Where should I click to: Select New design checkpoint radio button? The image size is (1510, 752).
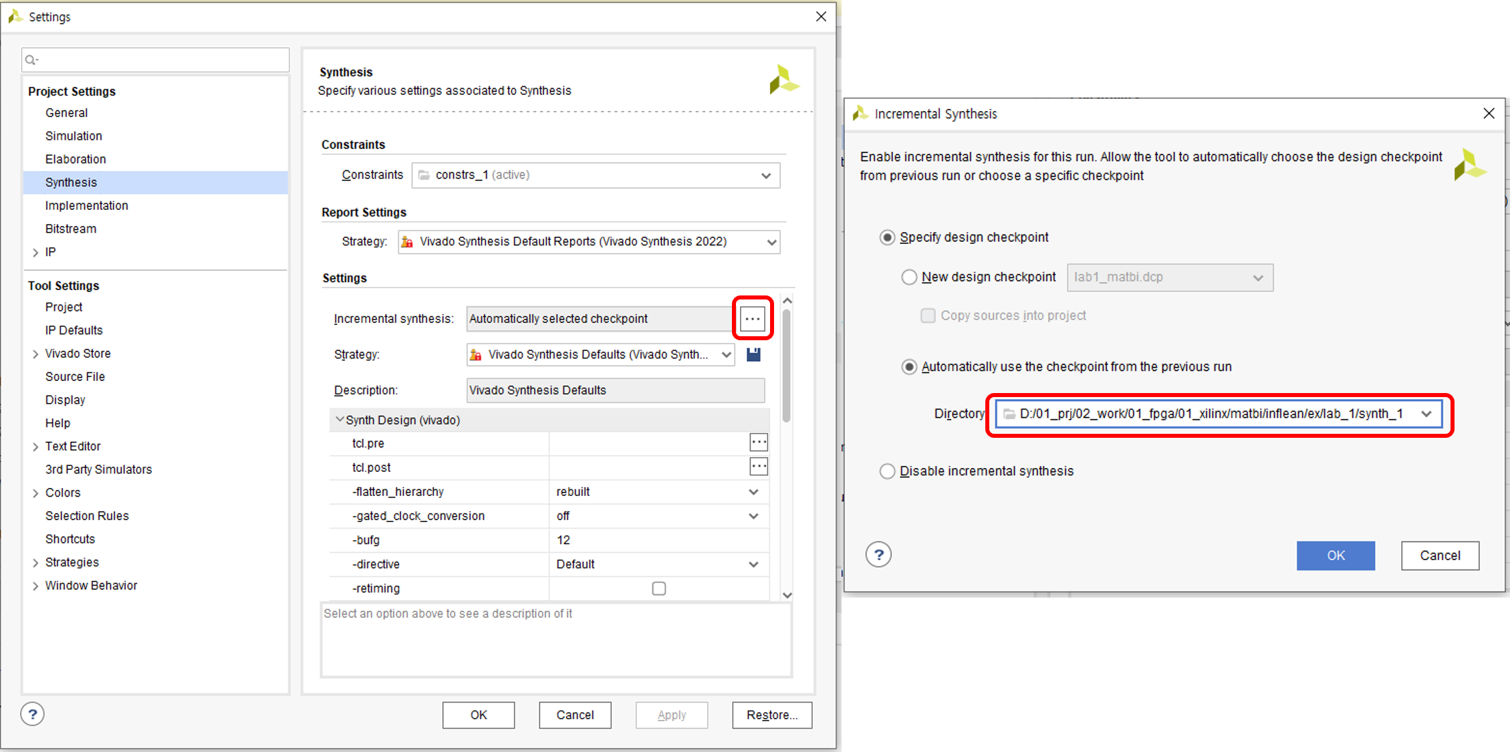[x=909, y=277]
